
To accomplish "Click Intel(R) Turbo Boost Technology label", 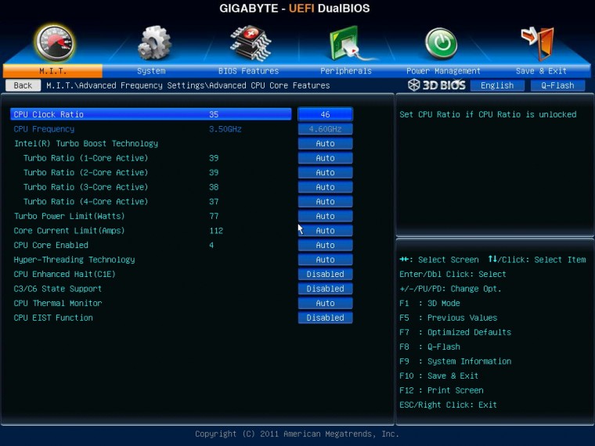I will (x=86, y=143).
